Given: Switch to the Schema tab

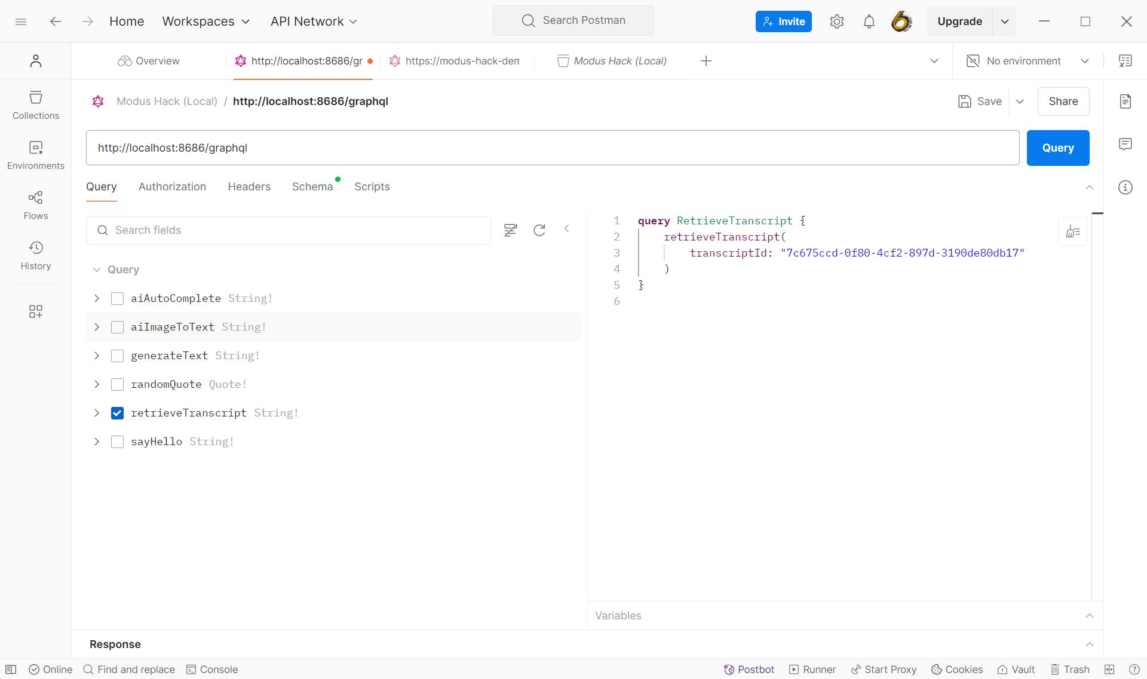Looking at the screenshot, I should (x=313, y=187).
